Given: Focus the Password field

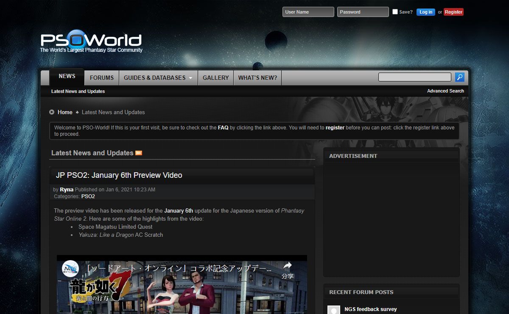Looking at the screenshot, I should [x=363, y=12].
